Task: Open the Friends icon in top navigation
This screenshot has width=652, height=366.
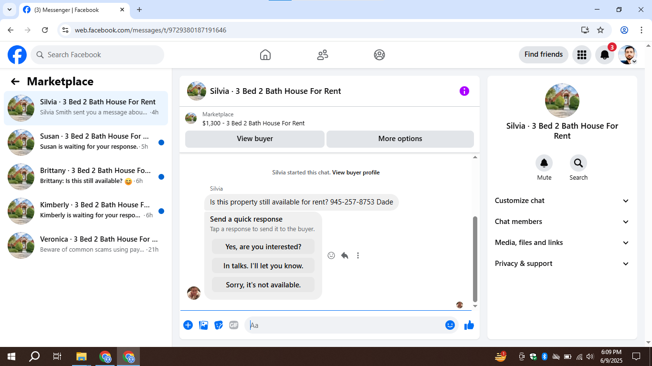Action: 323,55
